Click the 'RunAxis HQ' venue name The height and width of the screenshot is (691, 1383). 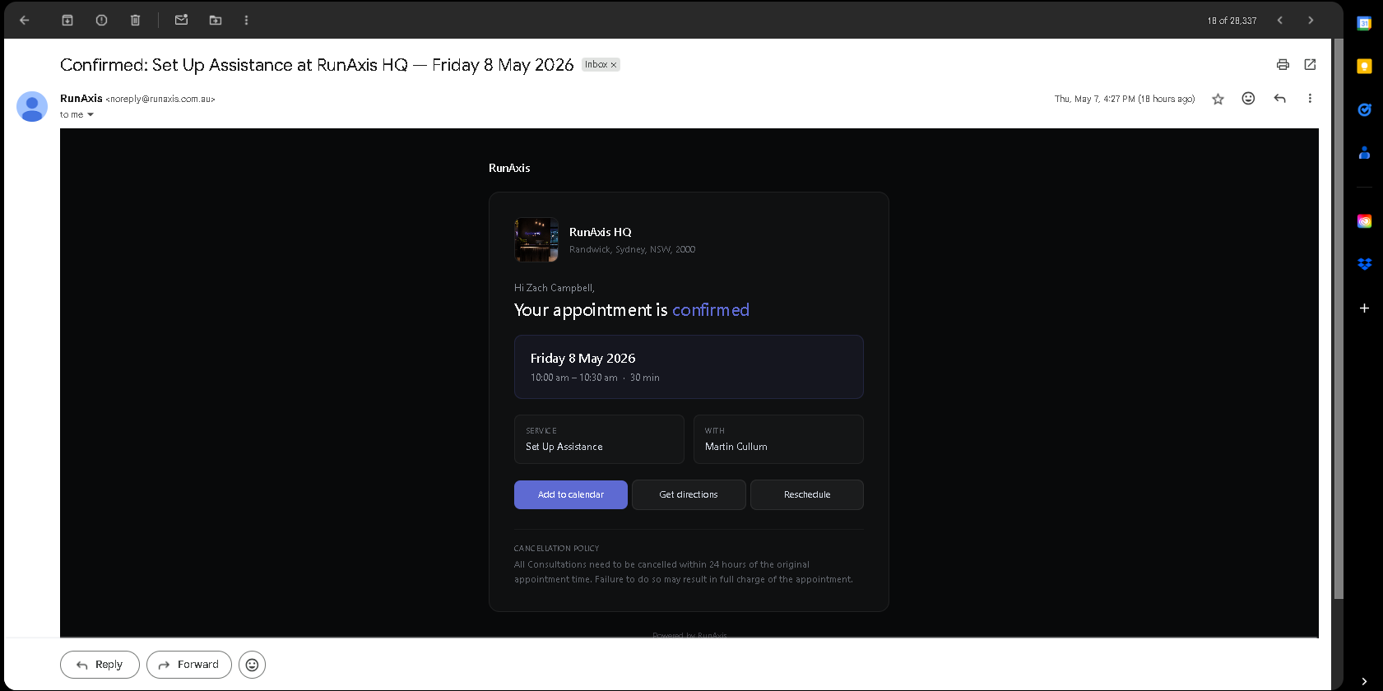(601, 232)
